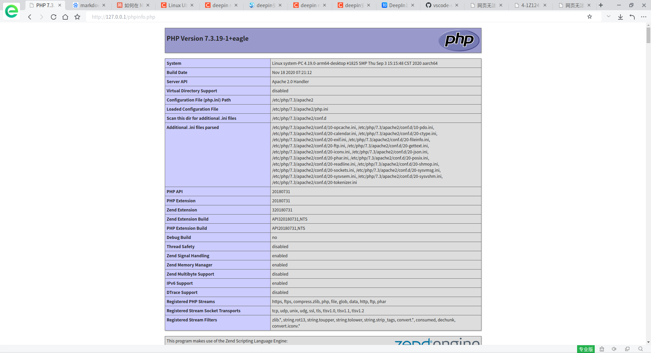Screen dimensions: 651x353
Task: Click the 'Zend Memory Manager' label
Action: coord(190,265)
